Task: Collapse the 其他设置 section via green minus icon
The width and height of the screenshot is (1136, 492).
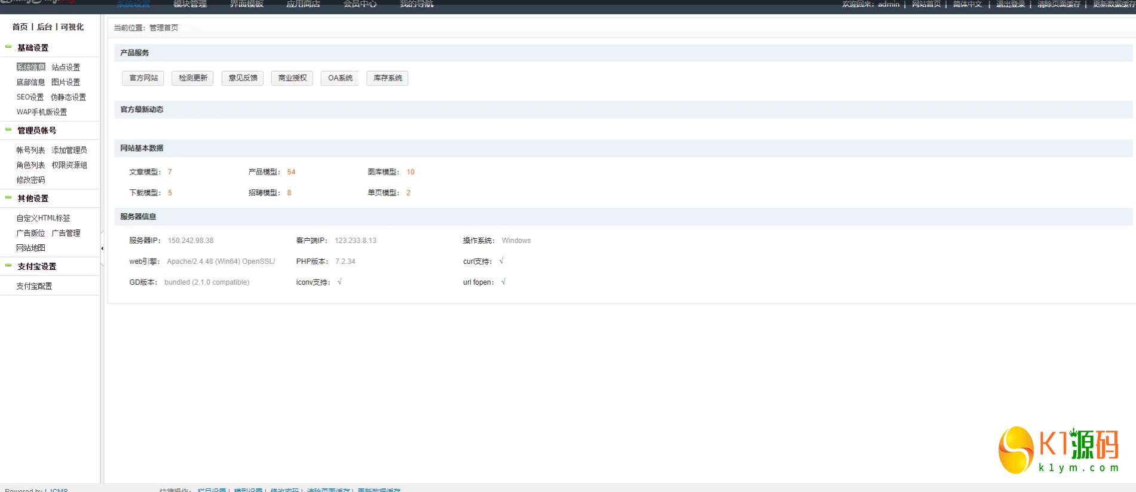Action: [8, 198]
